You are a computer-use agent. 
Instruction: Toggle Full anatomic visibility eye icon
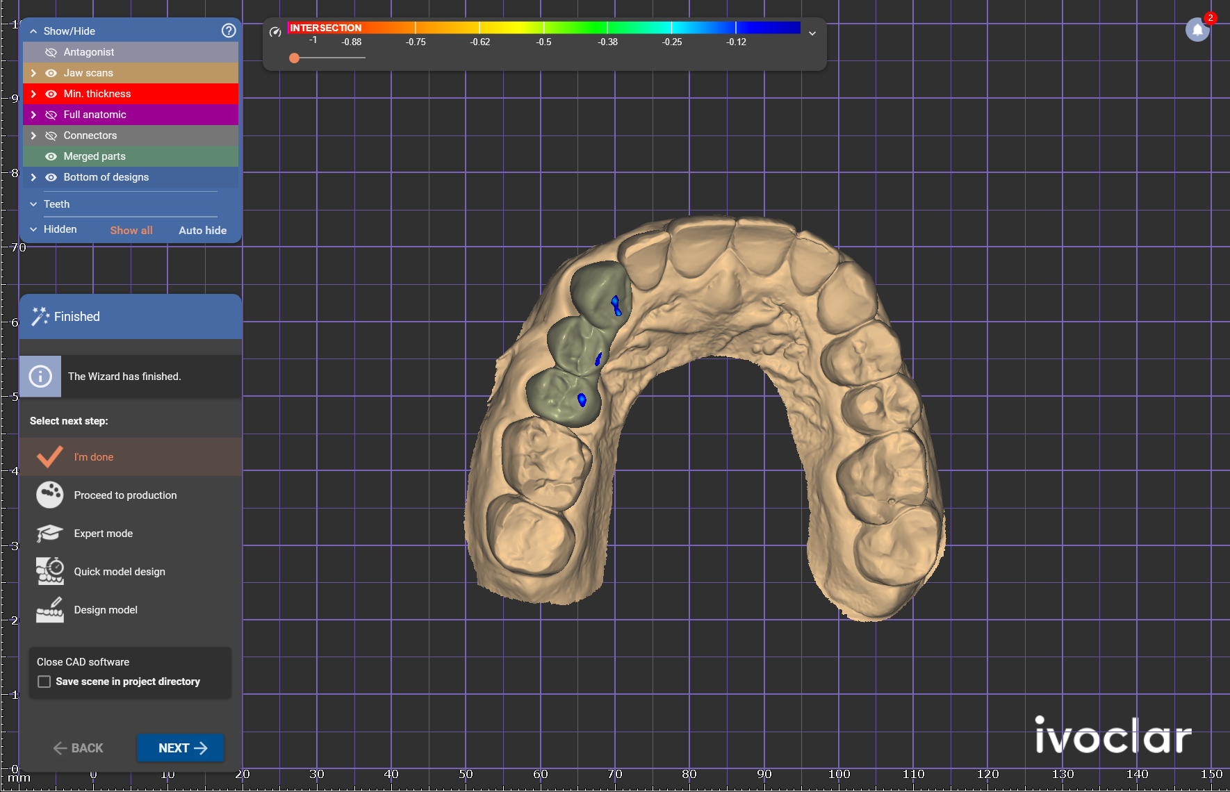point(51,115)
